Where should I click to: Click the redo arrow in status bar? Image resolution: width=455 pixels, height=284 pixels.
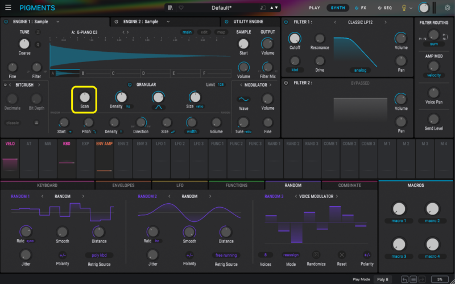click(x=421, y=279)
